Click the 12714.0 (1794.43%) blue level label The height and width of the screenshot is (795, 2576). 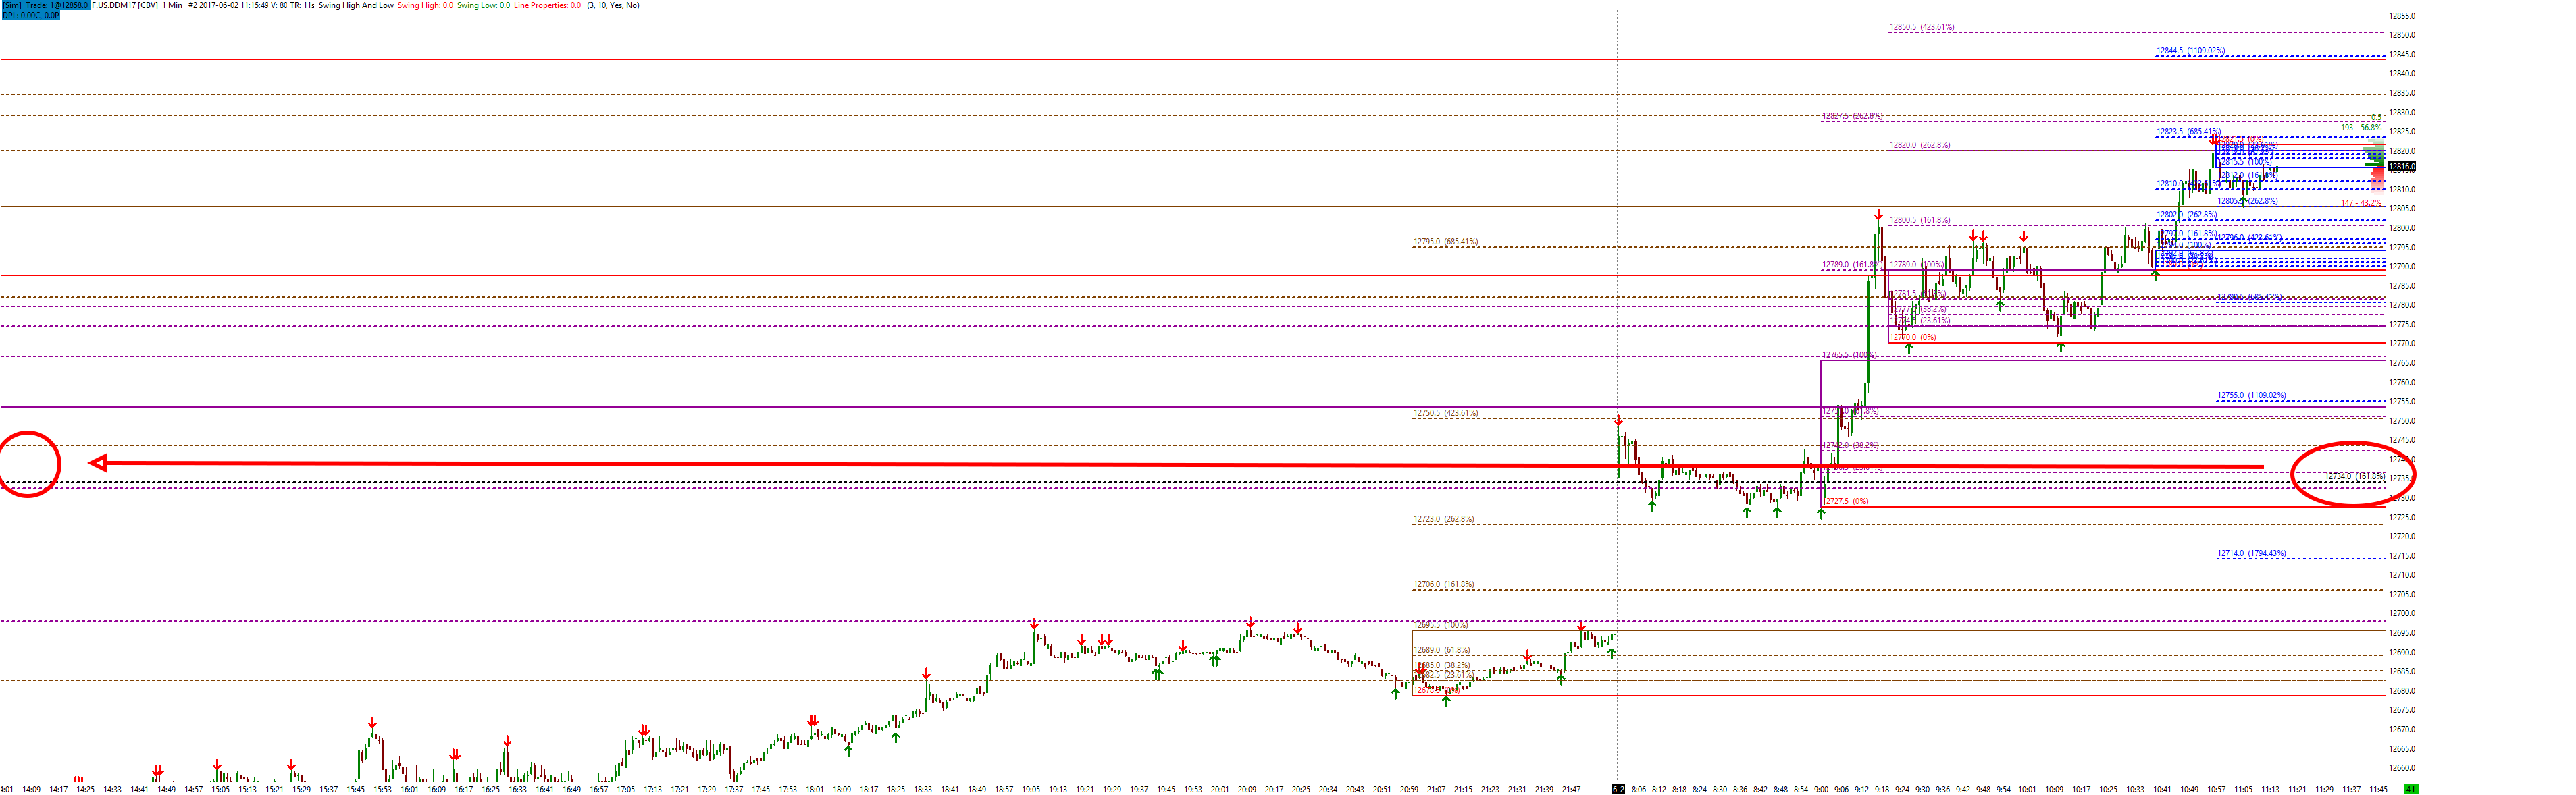tap(2251, 553)
